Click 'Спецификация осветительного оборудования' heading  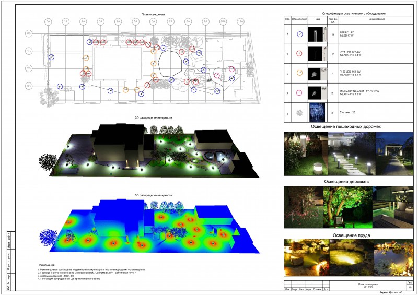click(x=354, y=13)
